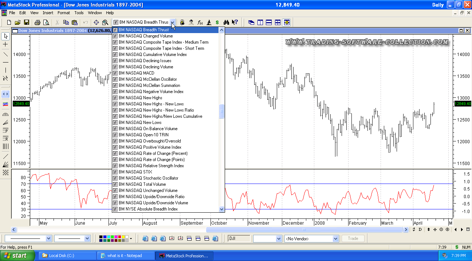This screenshot has height=261, width=472.
Task: Select the horizontal line drawing tool
Action: click(x=5, y=62)
